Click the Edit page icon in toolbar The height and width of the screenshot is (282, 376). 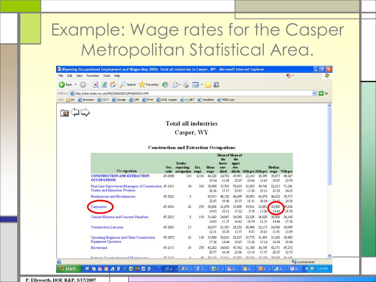pyautogui.click(x=196, y=85)
